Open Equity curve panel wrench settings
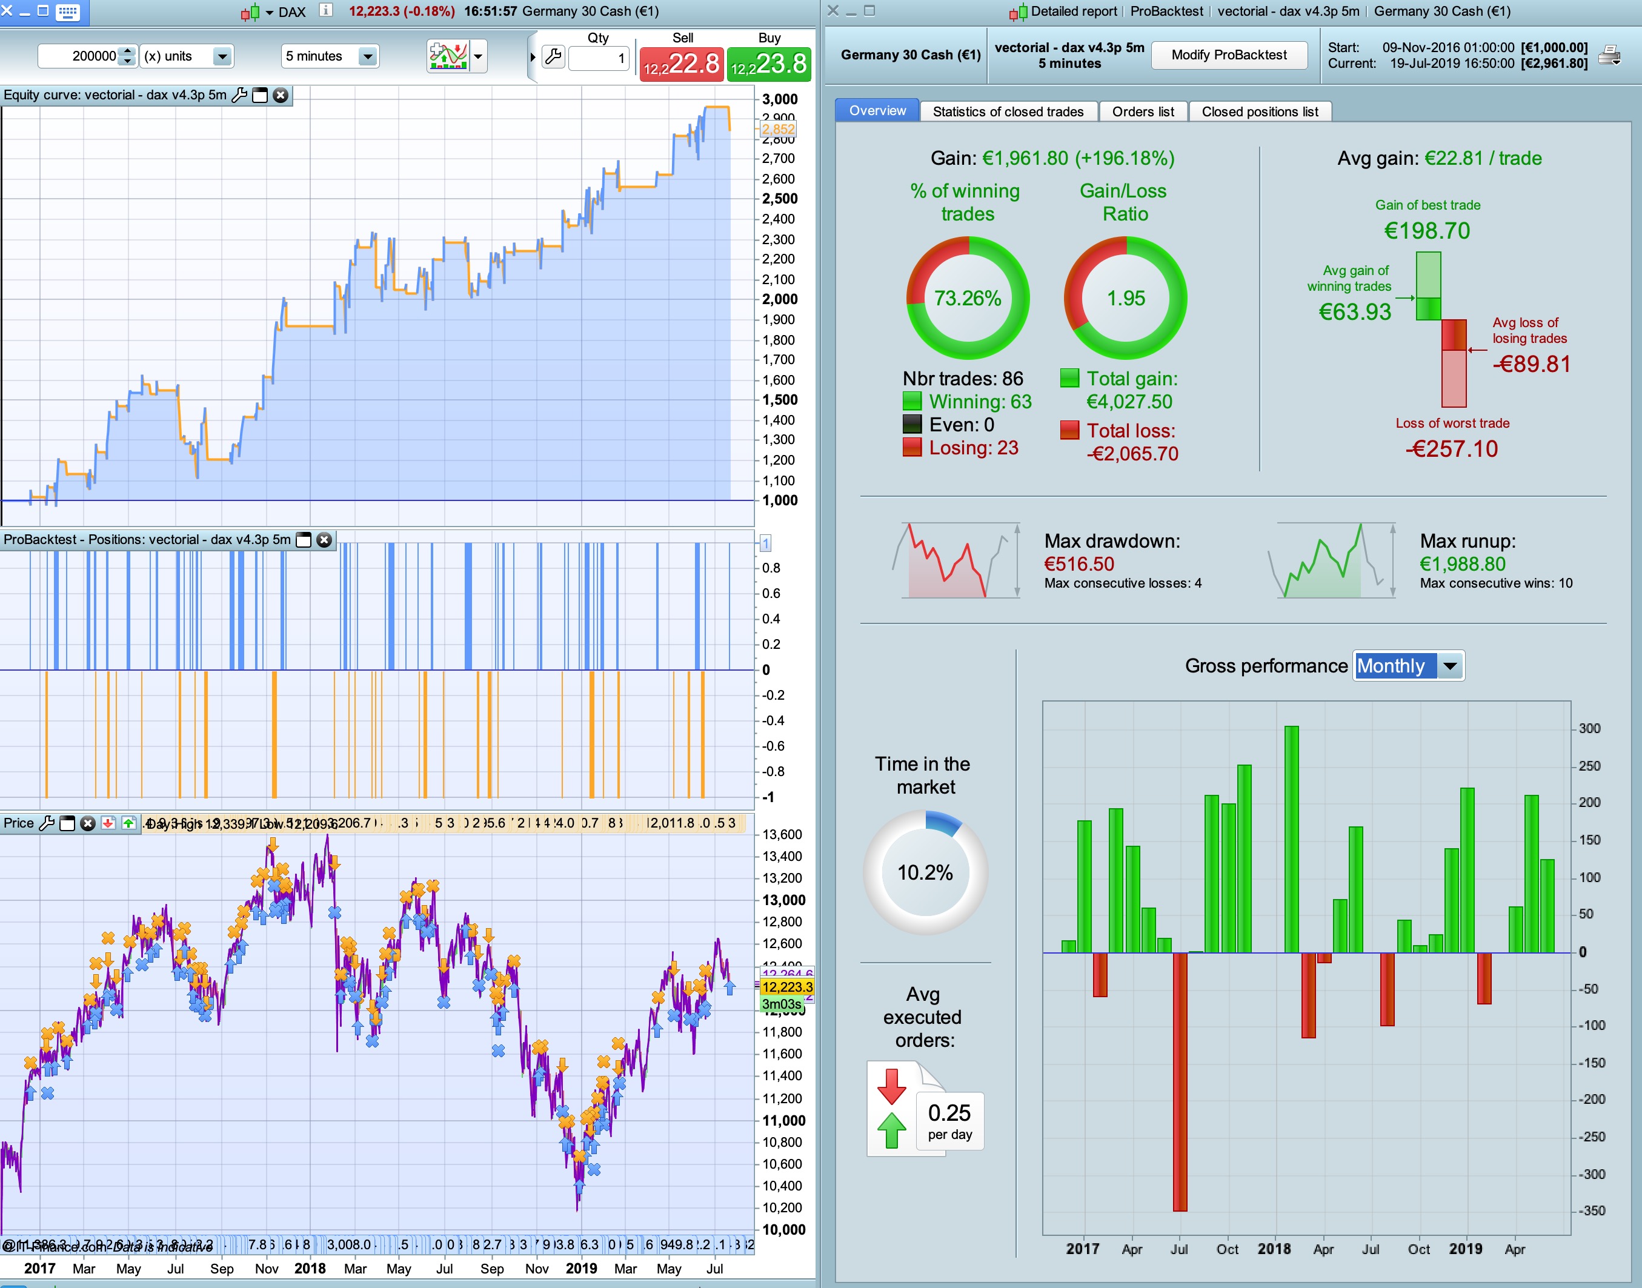The width and height of the screenshot is (1642, 1288). click(x=239, y=95)
